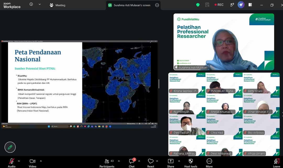Screen dimensions: 283x168
Task: Expand the arrow next to Share
Action: tap(179, 161)
